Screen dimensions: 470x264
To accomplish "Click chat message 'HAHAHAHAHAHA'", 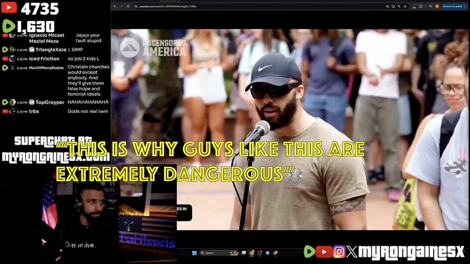I will 88,102.
